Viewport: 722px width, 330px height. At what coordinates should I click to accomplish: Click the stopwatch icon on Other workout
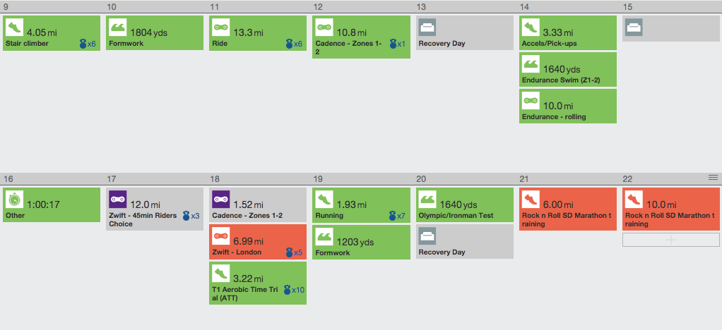13,200
